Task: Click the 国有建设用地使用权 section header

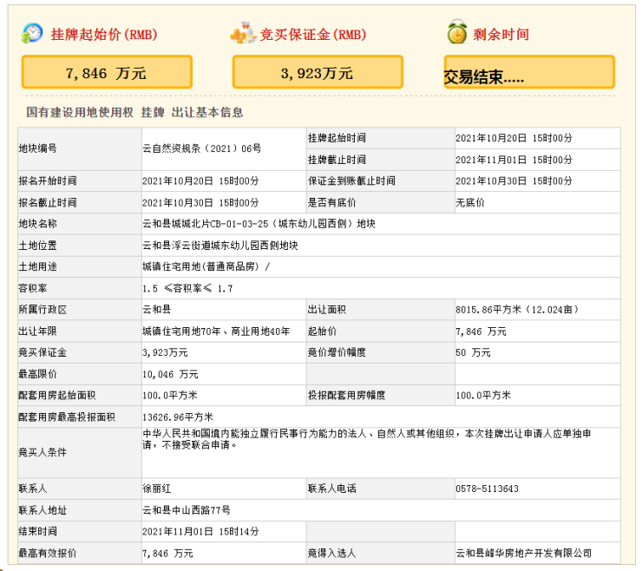Action: 134,112
